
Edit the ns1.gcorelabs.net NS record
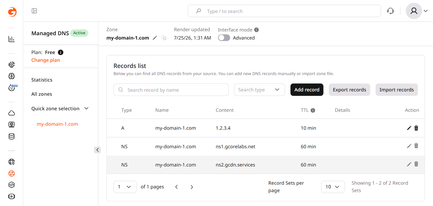409,146
